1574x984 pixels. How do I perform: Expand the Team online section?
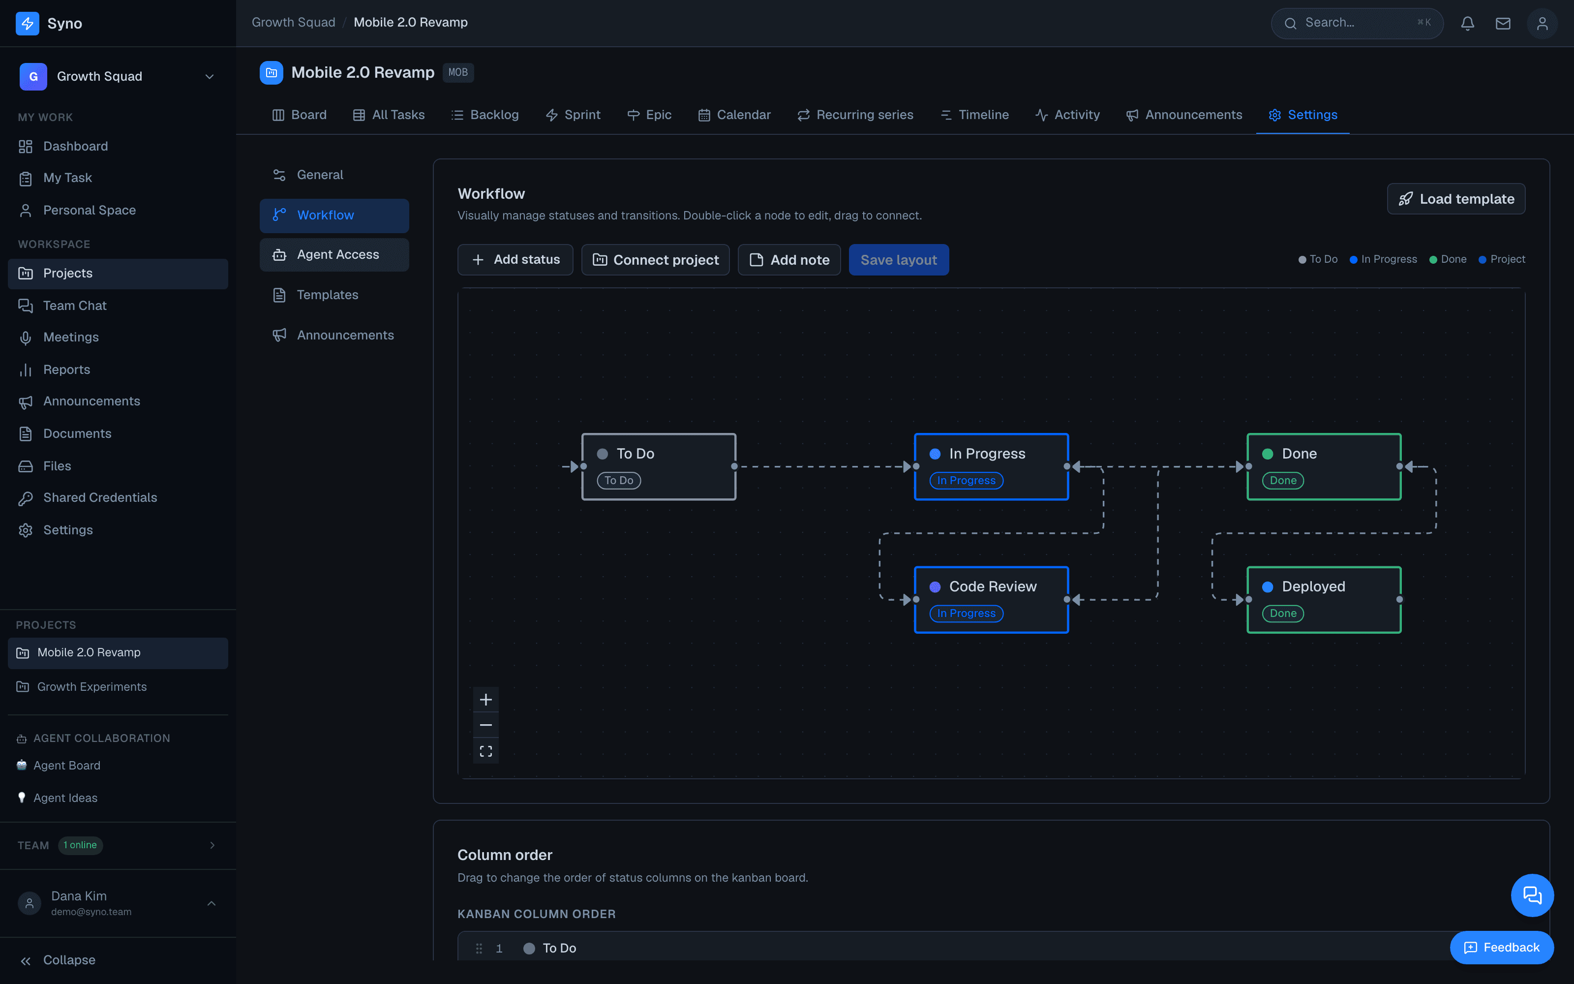[118, 845]
